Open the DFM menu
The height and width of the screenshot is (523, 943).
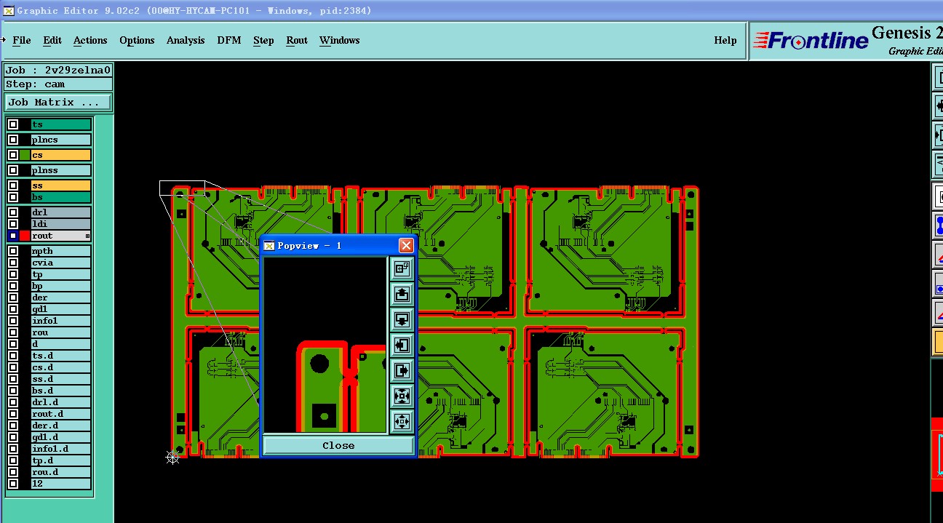(x=229, y=40)
